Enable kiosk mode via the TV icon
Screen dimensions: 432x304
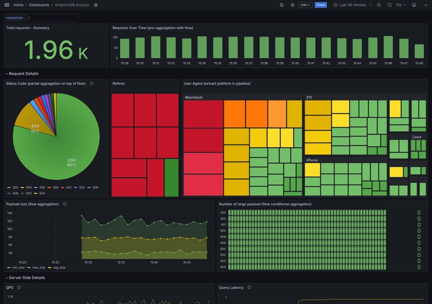[414, 5]
